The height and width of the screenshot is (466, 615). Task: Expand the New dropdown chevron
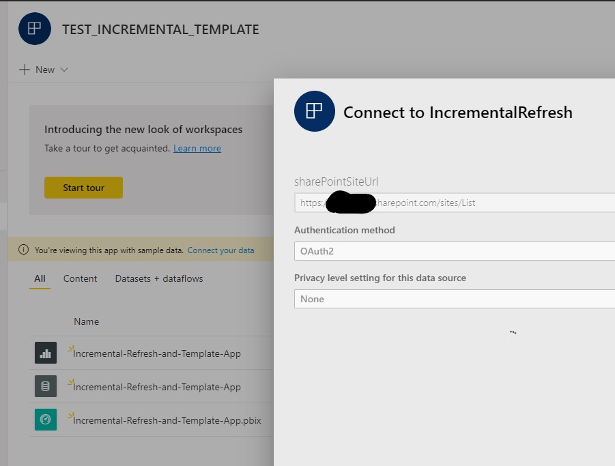pyautogui.click(x=64, y=70)
